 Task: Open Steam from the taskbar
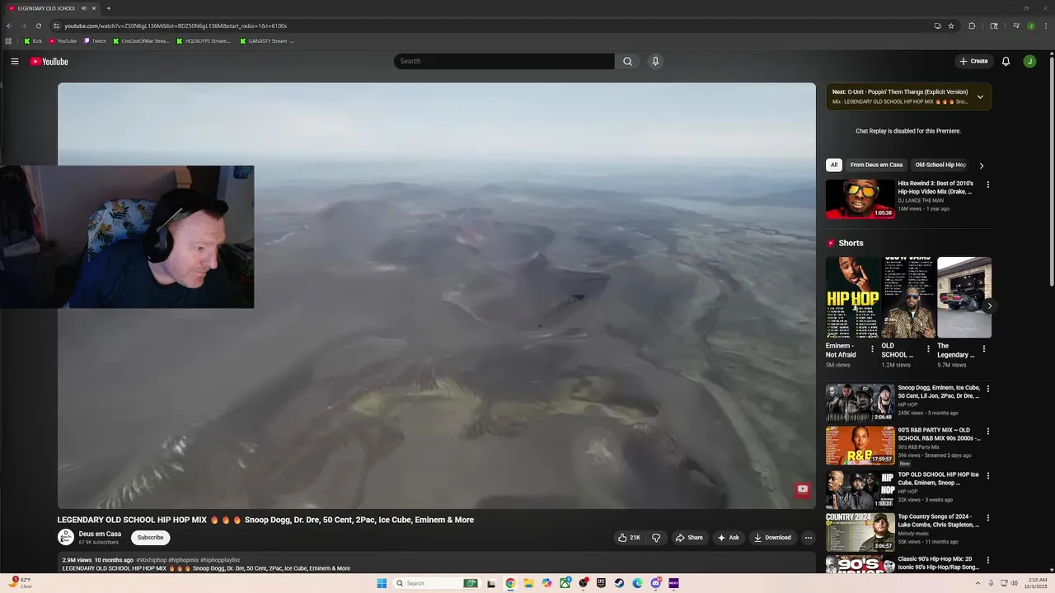[x=619, y=583]
